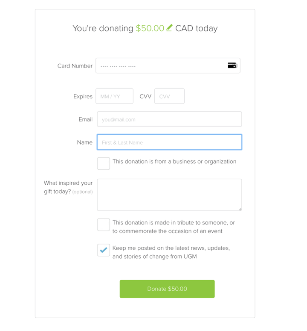Screen dimensions: 307x331
Task: Uncheck the Keep me posted checkbox
Action: pyautogui.click(x=104, y=250)
